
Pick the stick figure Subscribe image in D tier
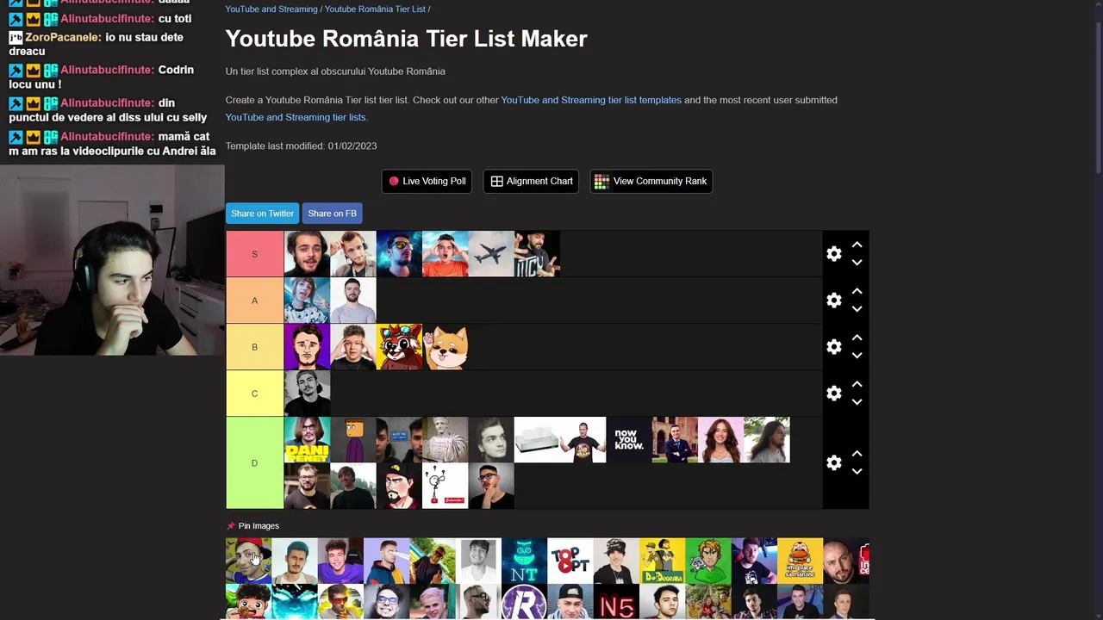click(446, 486)
